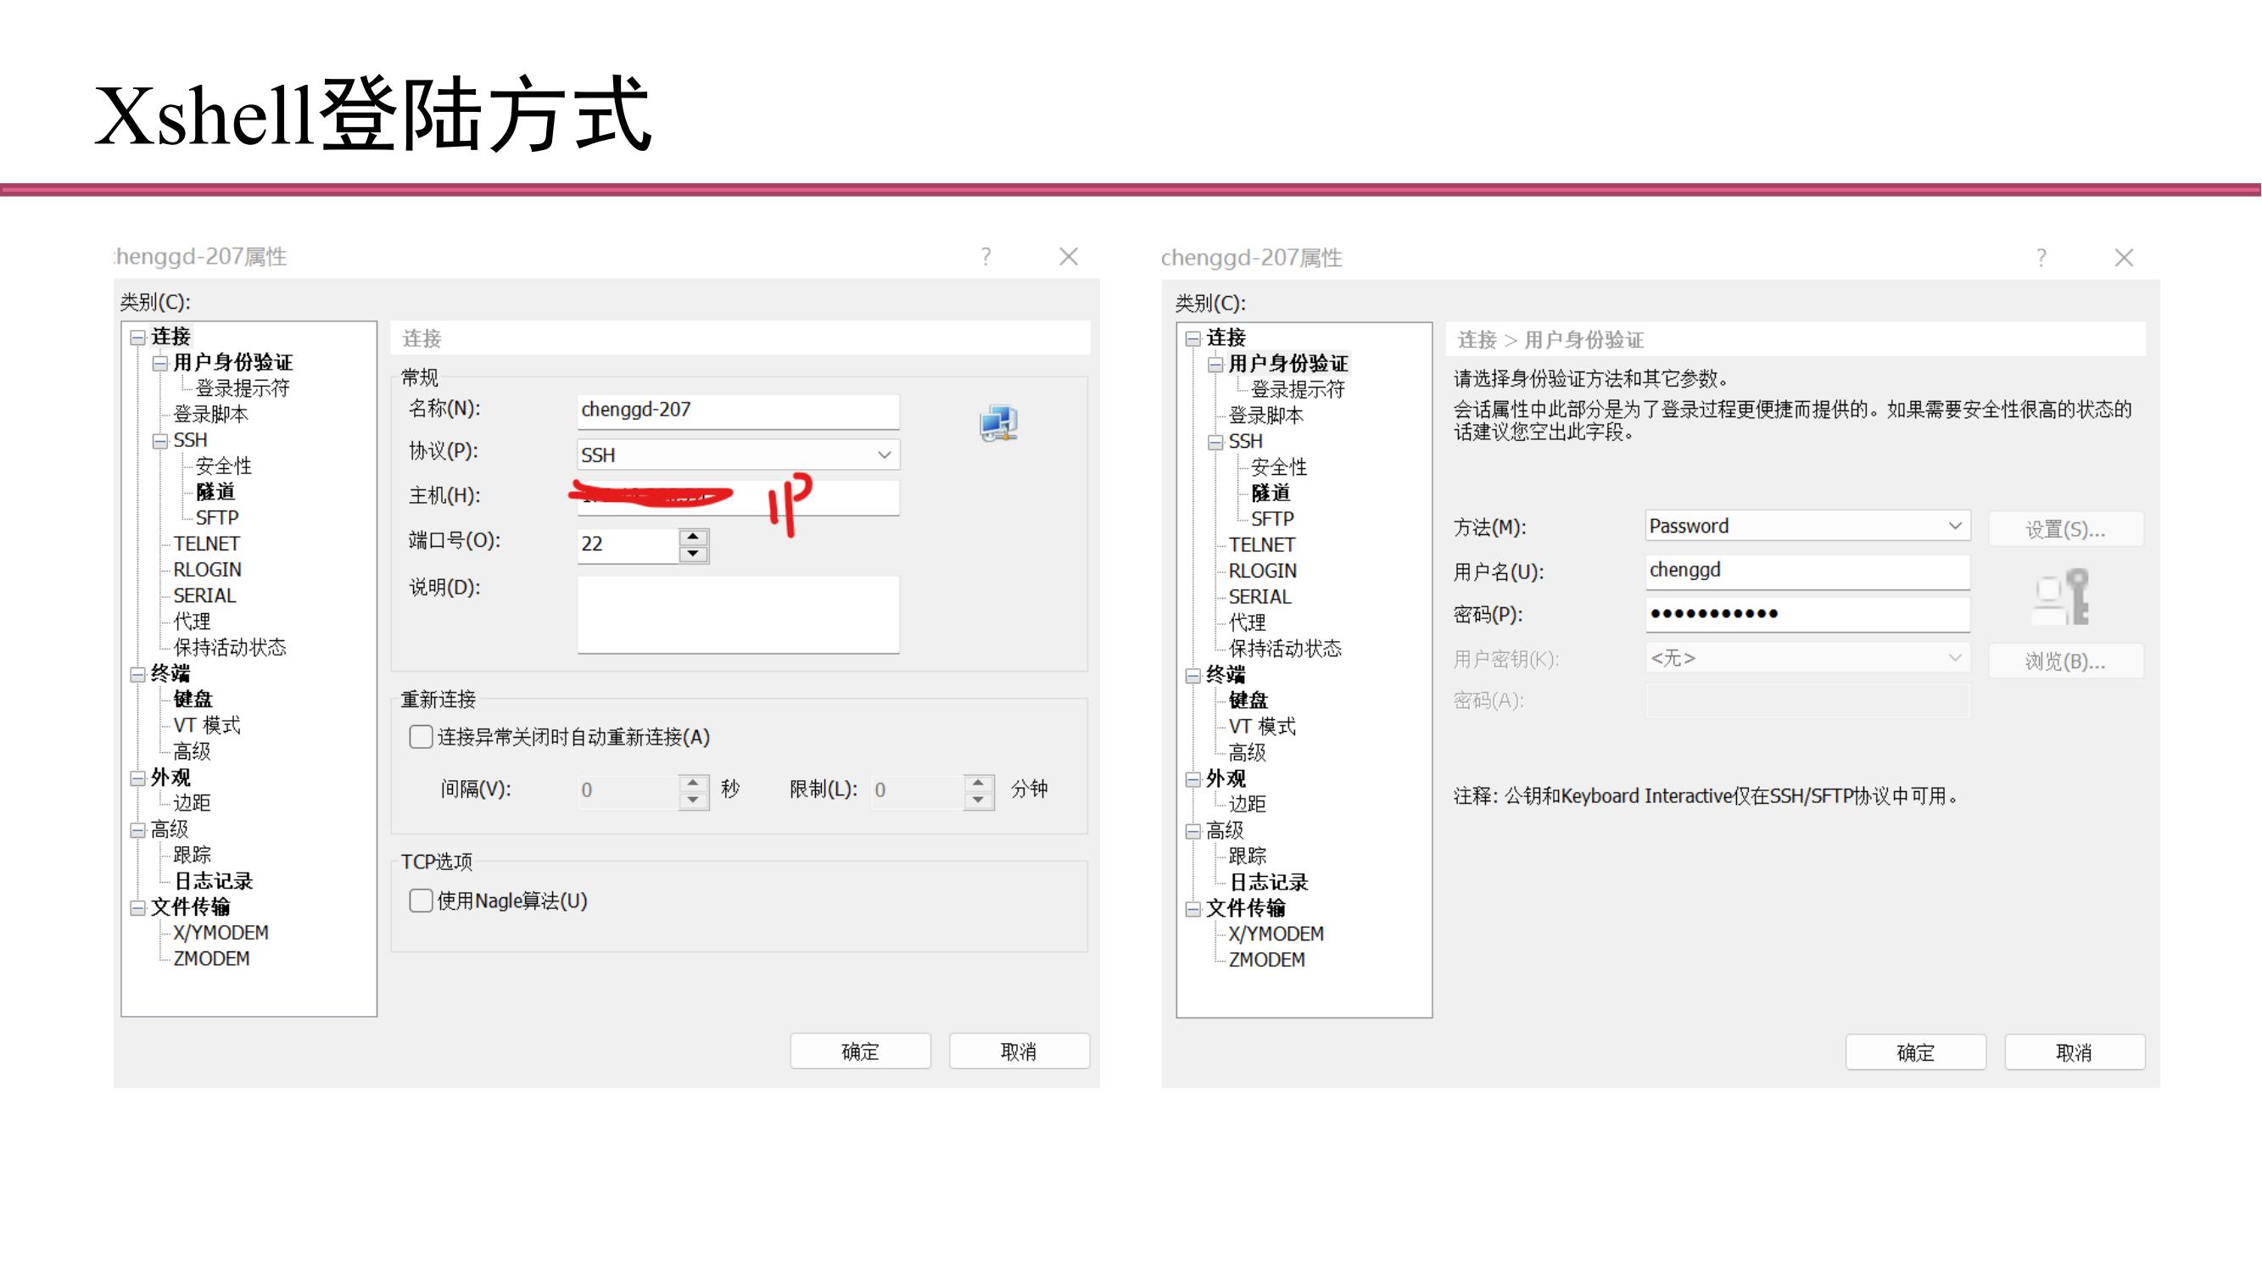Click the 浏览(B)... button

(2065, 661)
